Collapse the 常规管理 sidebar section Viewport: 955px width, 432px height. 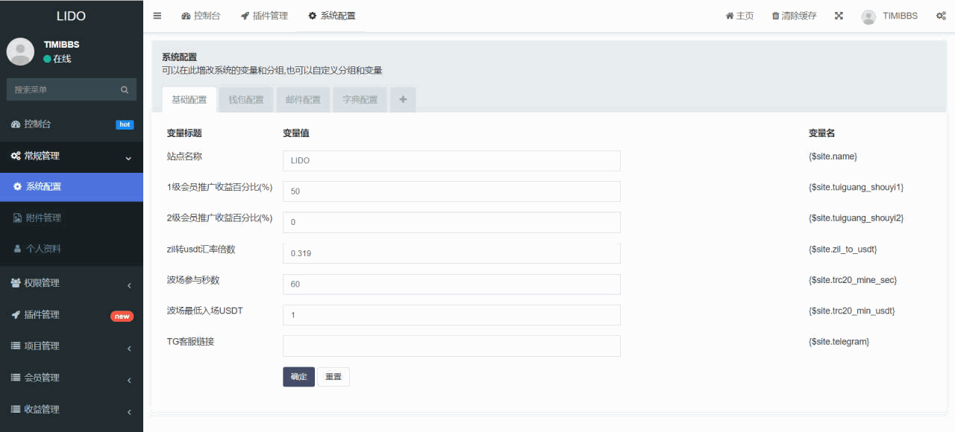click(x=72, y=156)
